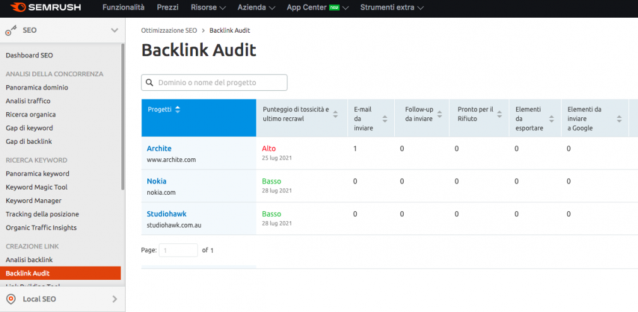The height and width of the screenshot is (312, 638).
Task: Click studiohawk.com.au domain text
Action: [174, 225]
